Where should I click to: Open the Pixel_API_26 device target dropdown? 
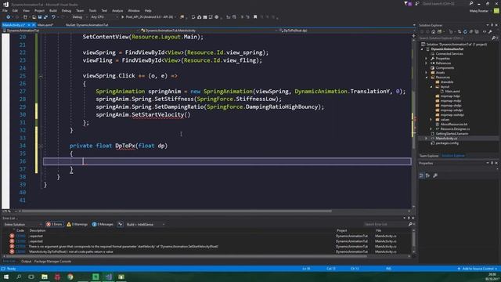pos(151,17)
